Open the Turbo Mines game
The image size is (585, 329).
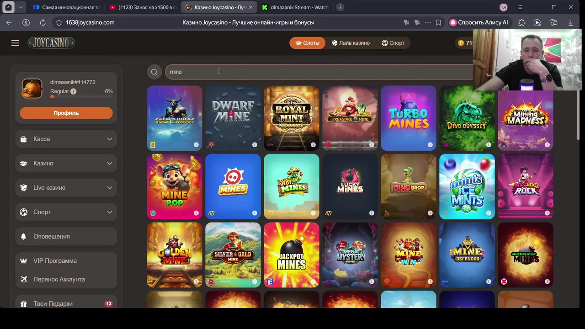coord(409,118)
